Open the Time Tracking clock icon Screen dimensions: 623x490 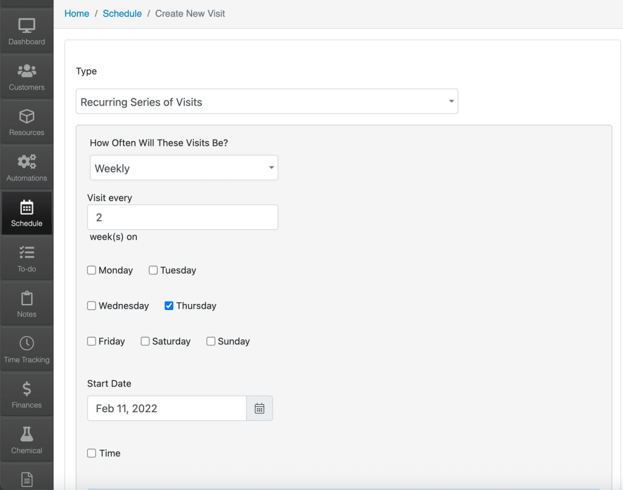pyautogui.click(x=27, y=343)
